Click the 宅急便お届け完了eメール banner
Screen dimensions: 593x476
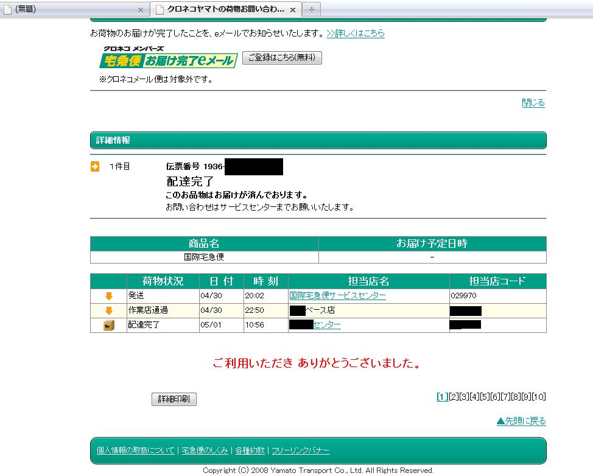[x=168, y=57]
